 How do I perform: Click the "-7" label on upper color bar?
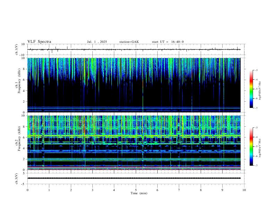(x=256, y=108)
